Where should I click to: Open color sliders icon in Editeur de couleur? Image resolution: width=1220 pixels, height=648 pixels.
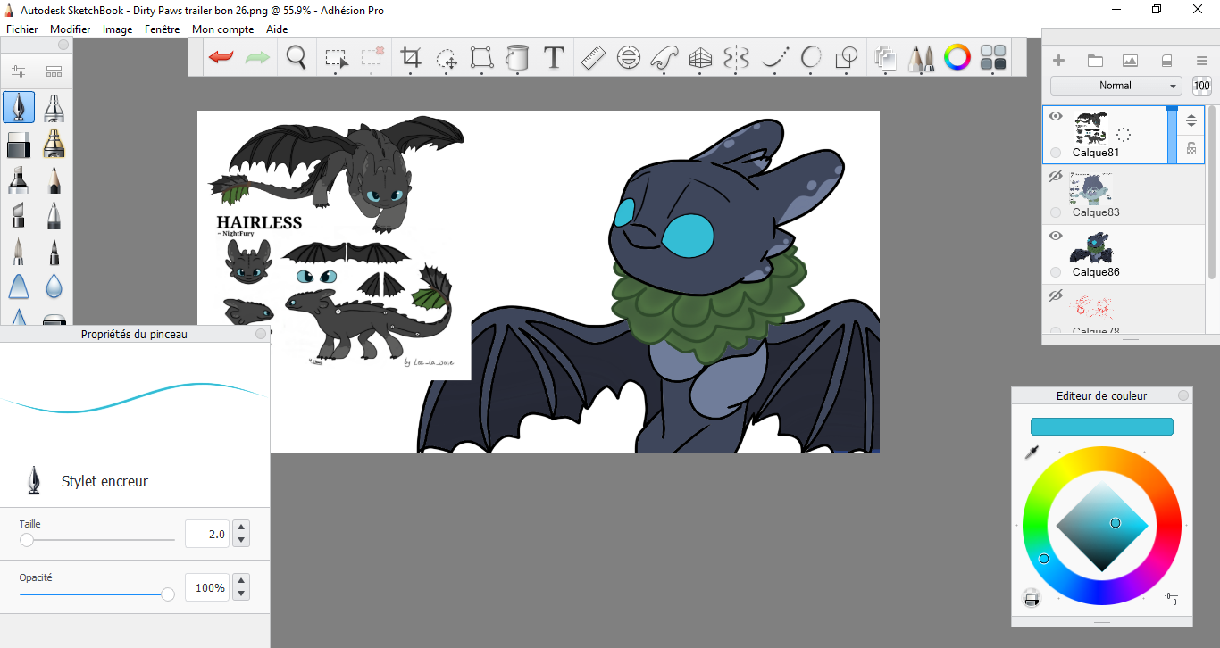tap(1172, 599)
